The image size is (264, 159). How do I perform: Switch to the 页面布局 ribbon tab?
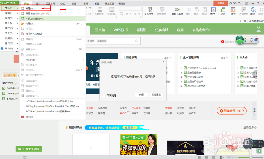coord(50,3)
